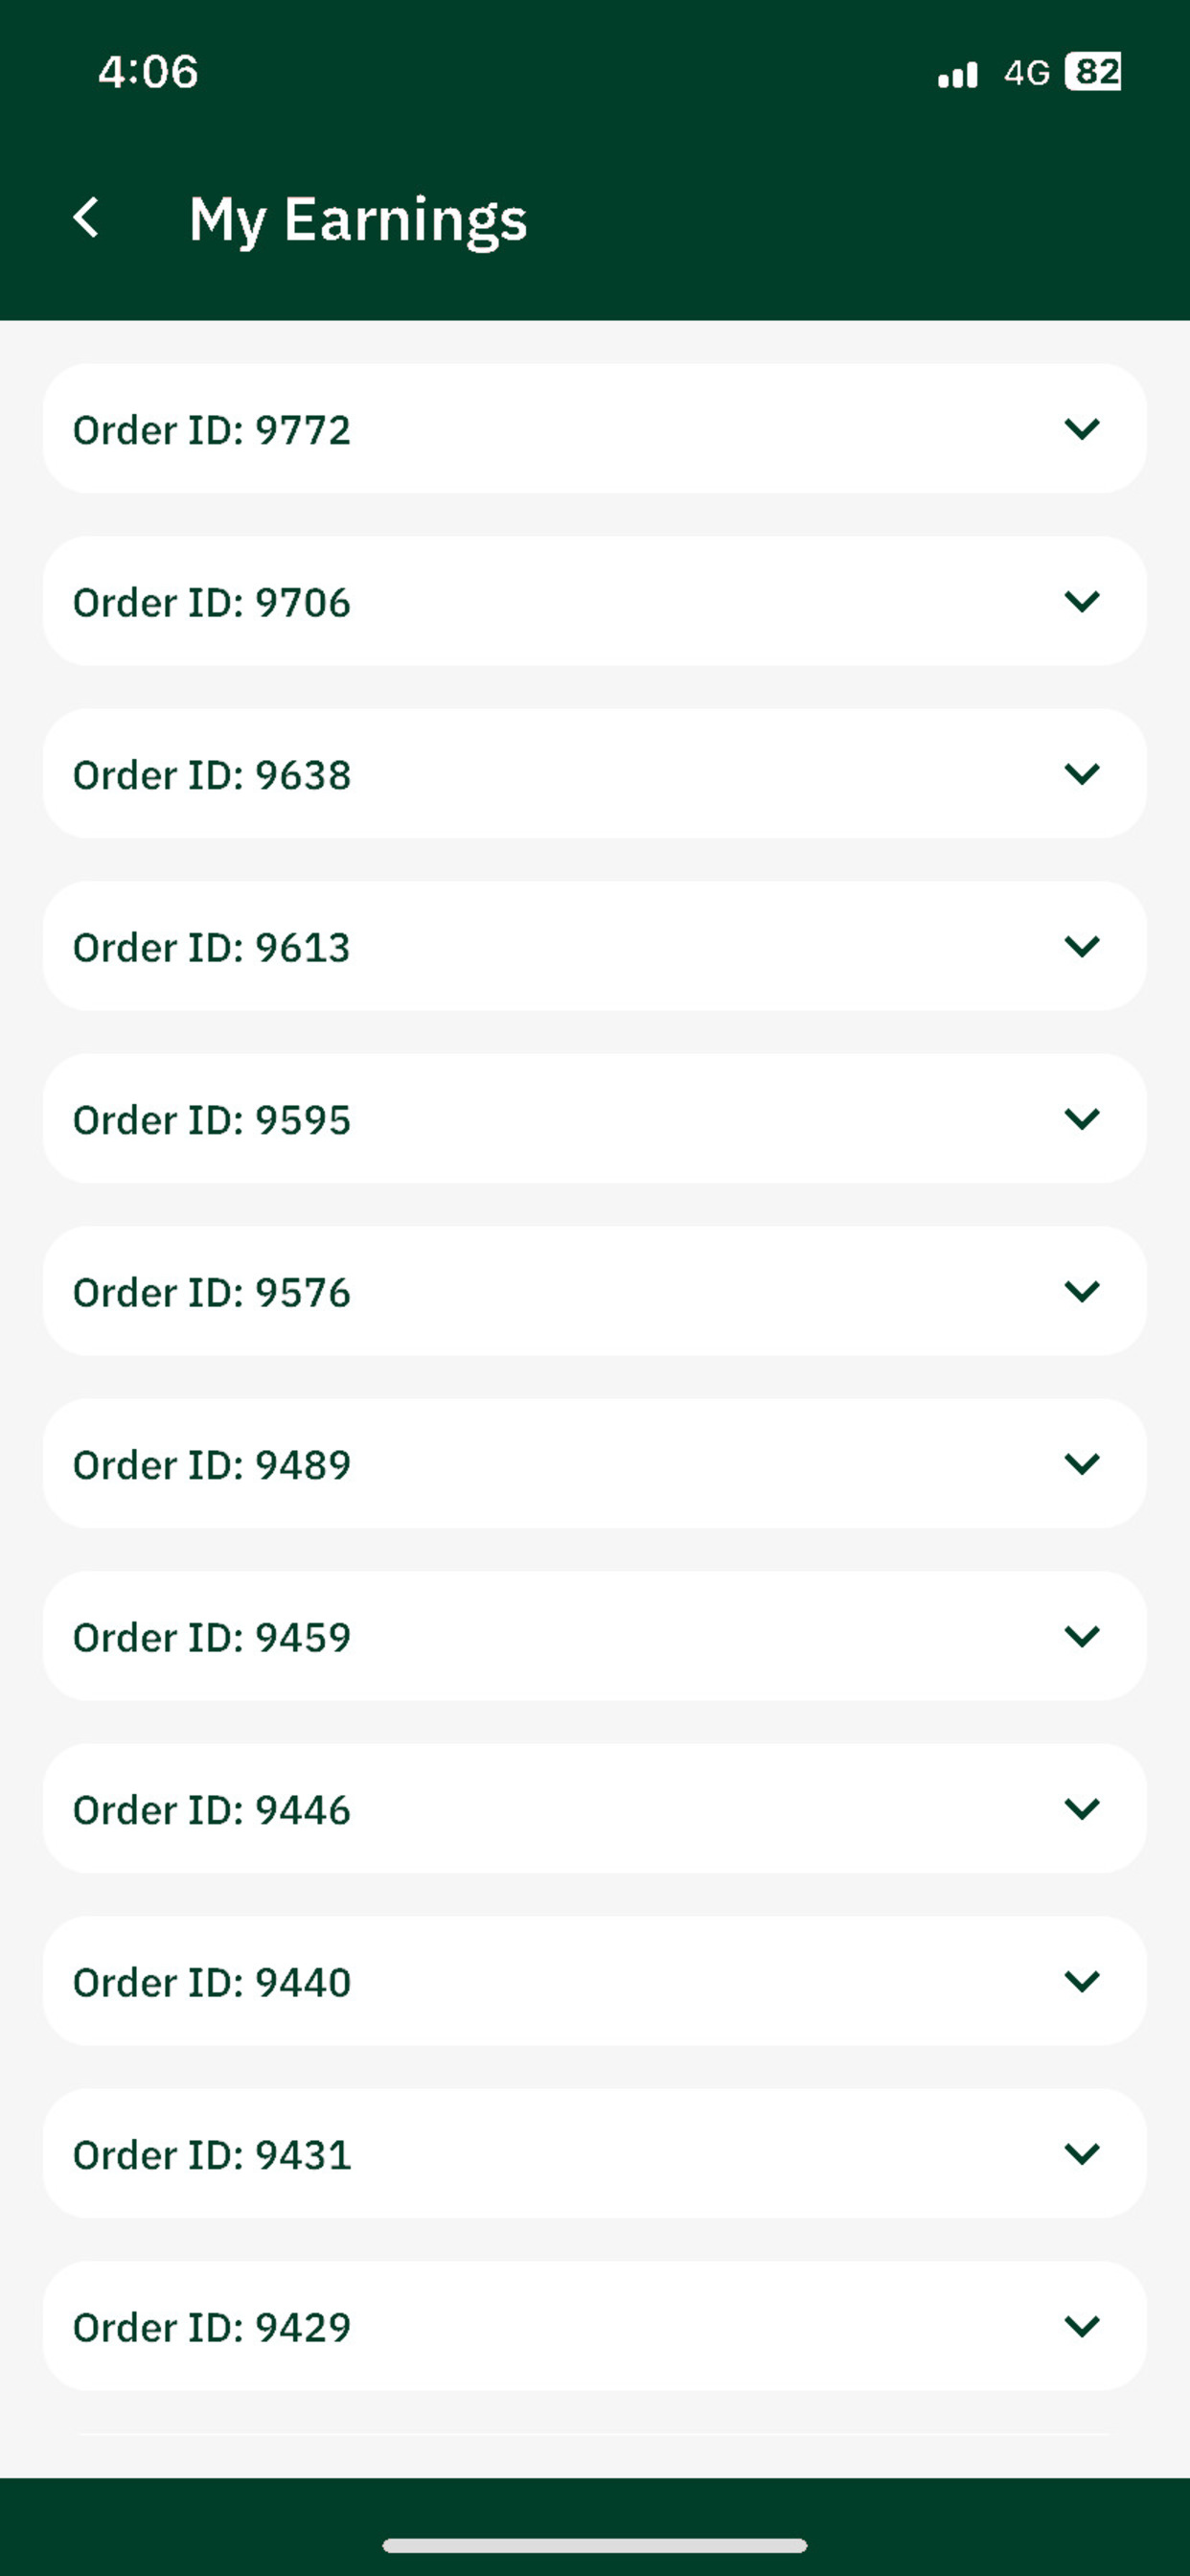Tap the cellular signal bars icon
Screen dimensions: 1190x2576
tap(957, 75)
